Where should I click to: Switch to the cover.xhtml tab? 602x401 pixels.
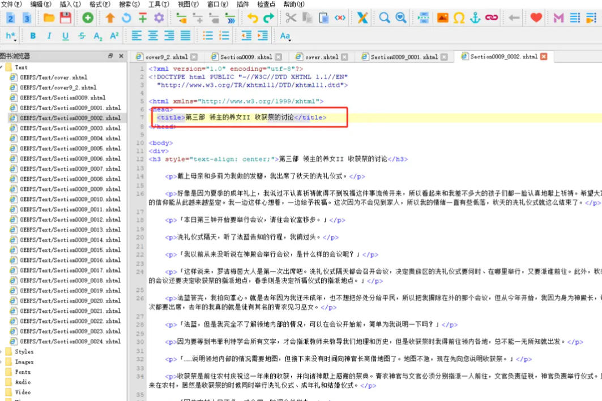[x=321, y=57]
